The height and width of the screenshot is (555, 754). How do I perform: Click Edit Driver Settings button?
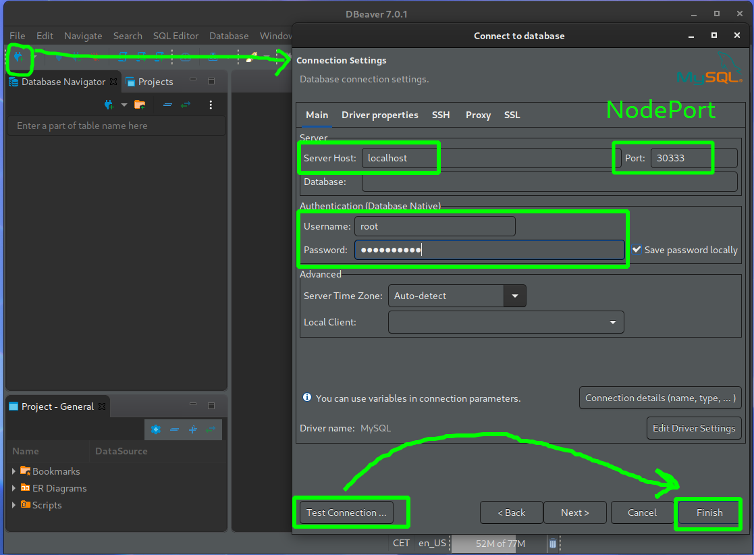(694, 428)
